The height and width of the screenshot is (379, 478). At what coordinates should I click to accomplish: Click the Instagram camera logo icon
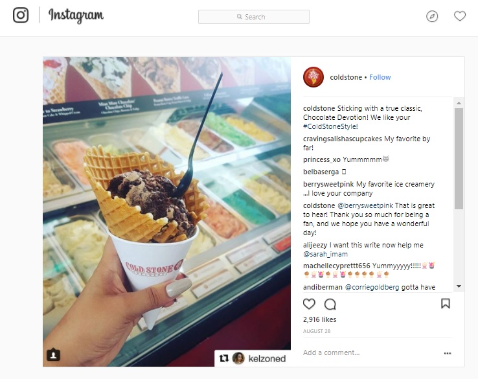21,15
